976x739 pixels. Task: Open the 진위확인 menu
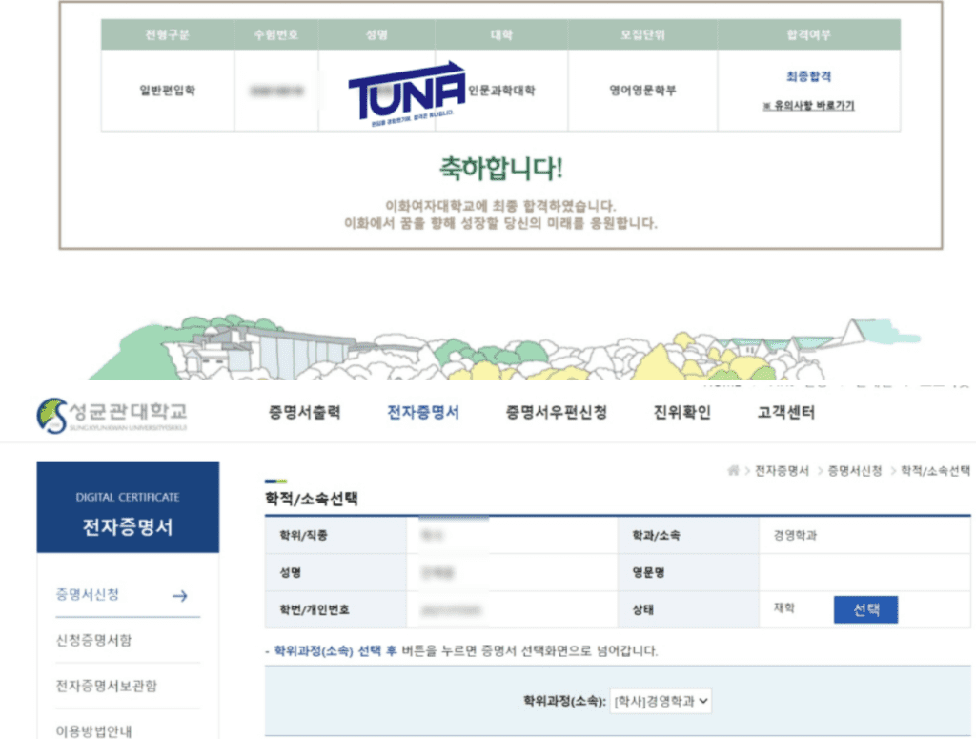[x=681, y=412]
